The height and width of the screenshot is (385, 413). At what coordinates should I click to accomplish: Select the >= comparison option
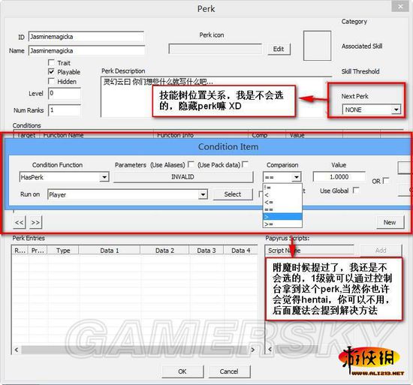point(282,224)
